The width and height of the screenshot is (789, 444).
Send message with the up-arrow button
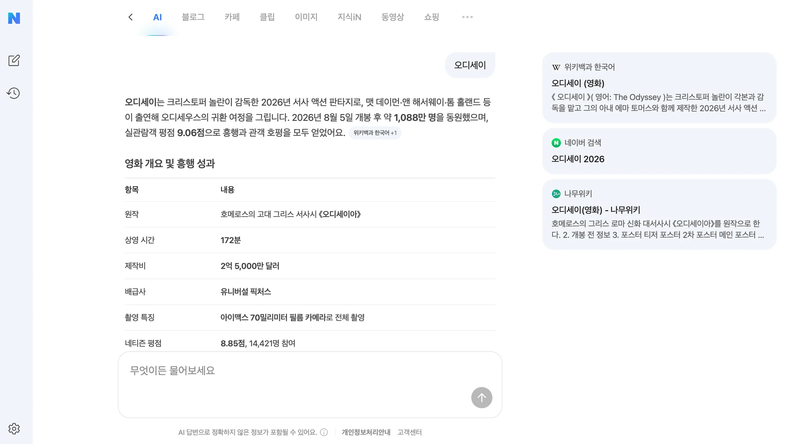(x=481, y=397)
